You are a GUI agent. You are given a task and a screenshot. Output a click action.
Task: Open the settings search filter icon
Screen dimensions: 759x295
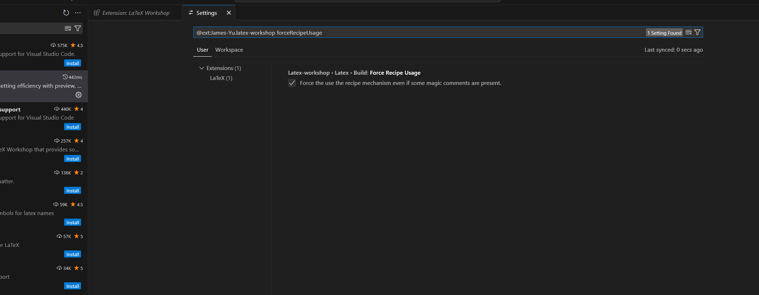[697, 33]
